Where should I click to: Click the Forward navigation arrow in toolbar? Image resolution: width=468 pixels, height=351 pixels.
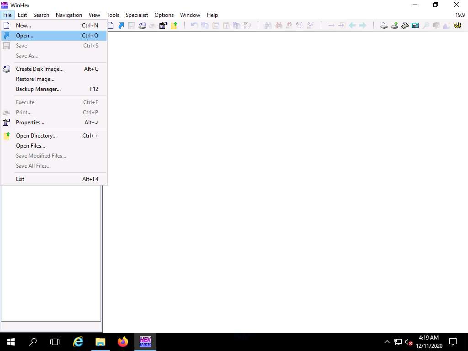pos(363,26)
